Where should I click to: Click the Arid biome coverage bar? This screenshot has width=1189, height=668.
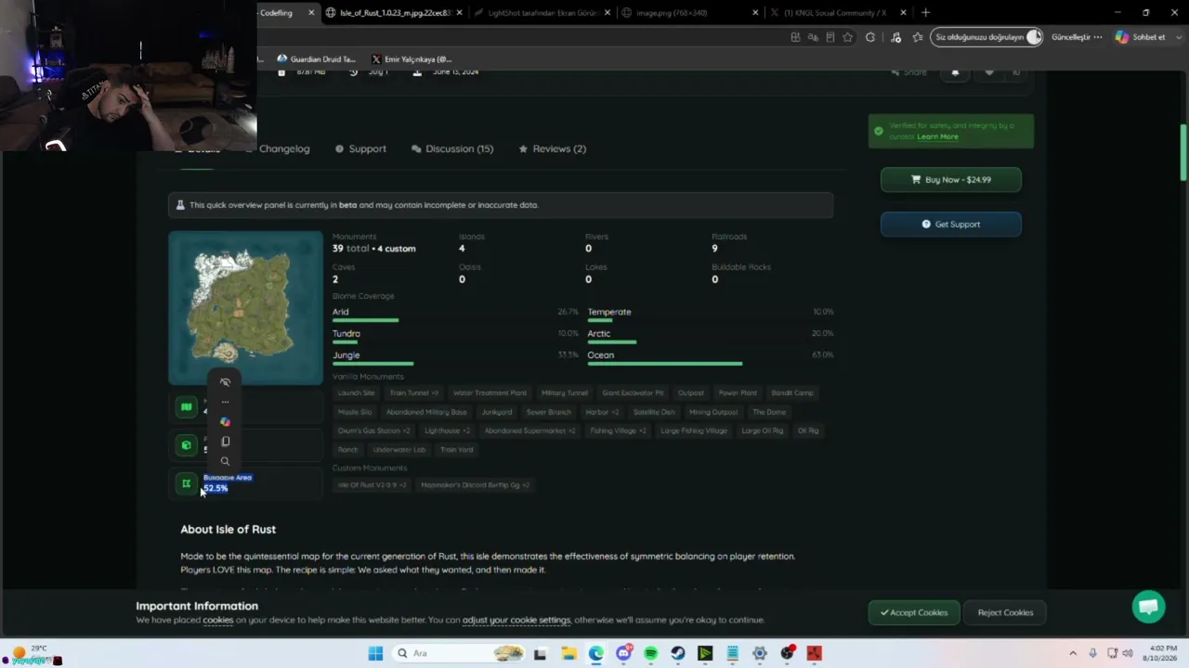coord(366,320)
